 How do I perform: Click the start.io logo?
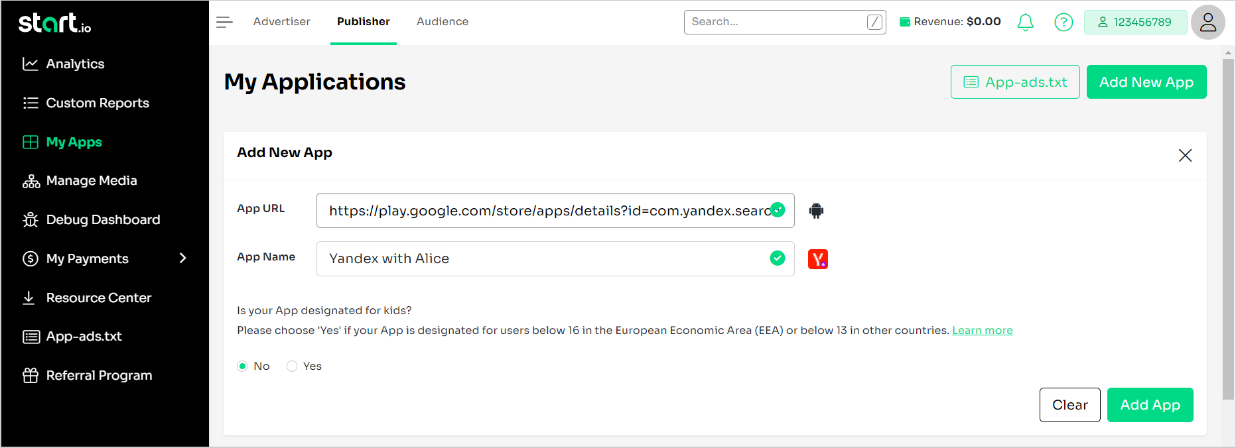pos(55,23)
